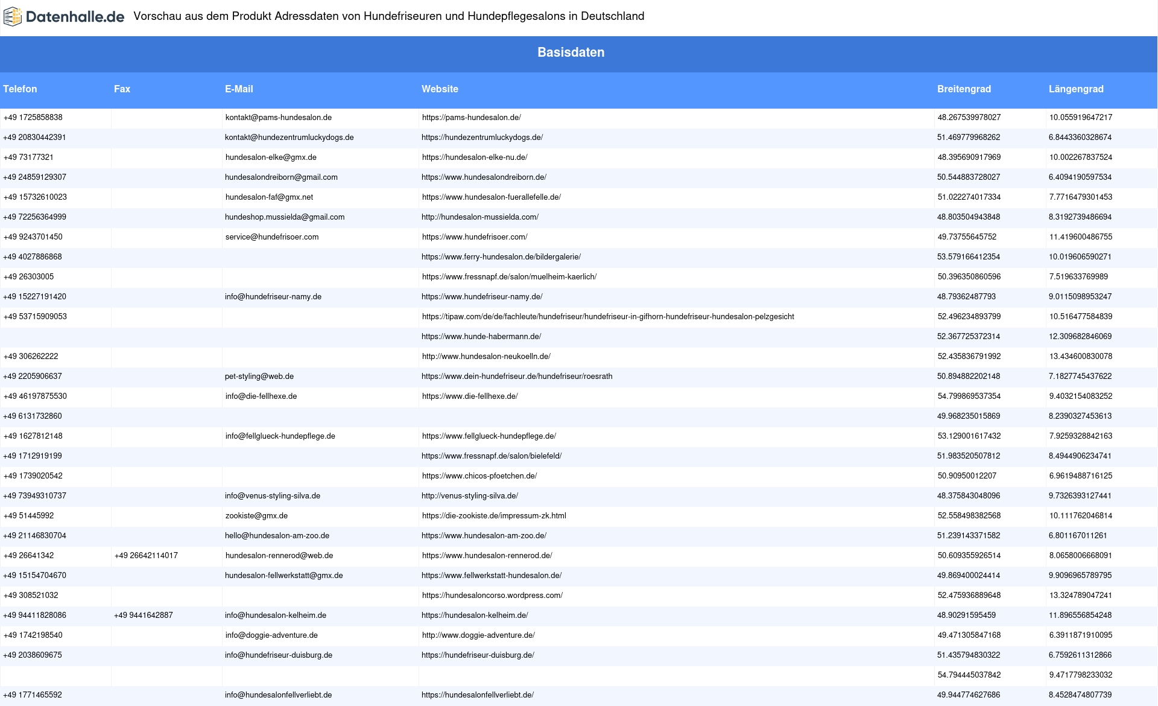Open the pams-hundesalon.de website link

(471, 118)
